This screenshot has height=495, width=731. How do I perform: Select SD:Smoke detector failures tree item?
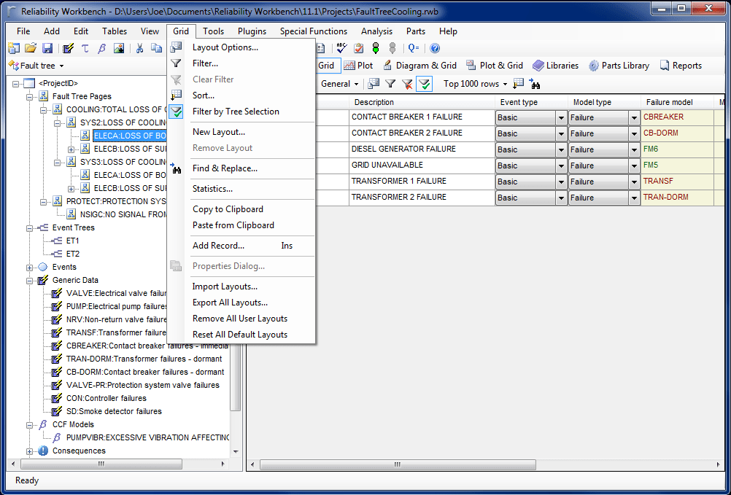tap(114, 411)
